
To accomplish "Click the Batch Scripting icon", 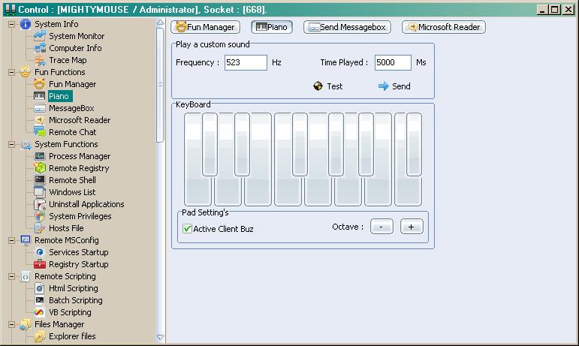I will [x=40, y=300].
